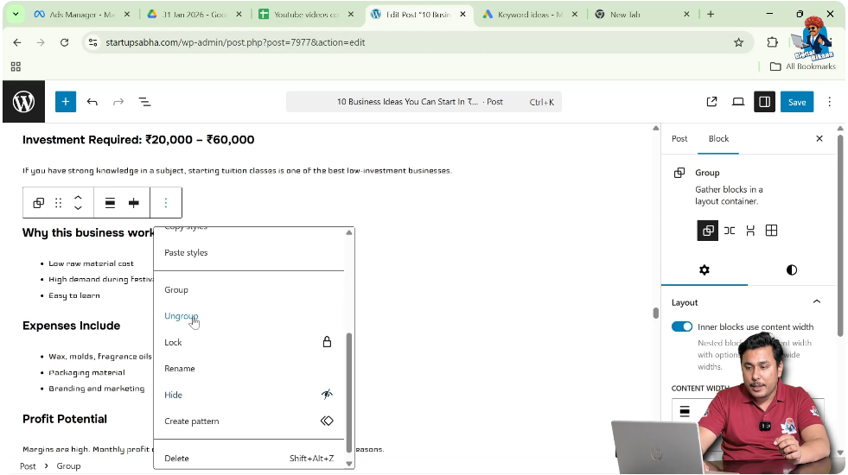848x475 pixels.
Task: Move the block up with arrow
Action: click(78, 197)
